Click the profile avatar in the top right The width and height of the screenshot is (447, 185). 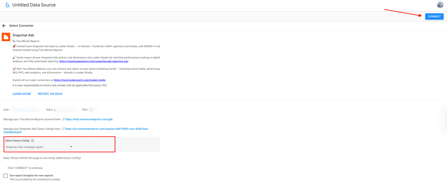tap(440, 5)
